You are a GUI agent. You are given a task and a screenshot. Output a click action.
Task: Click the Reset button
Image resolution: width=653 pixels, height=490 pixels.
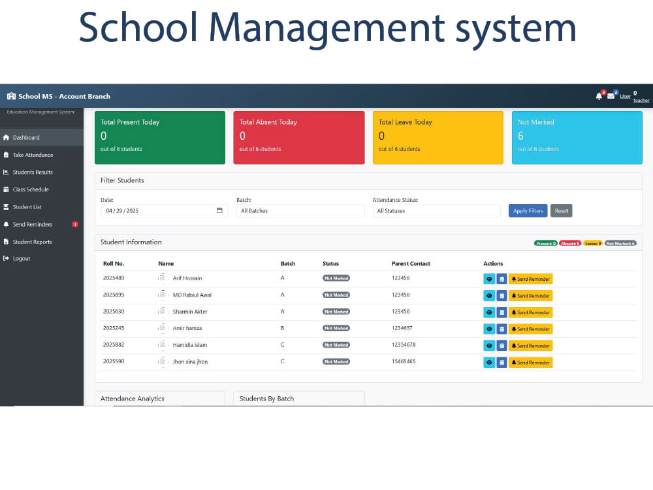pos(562,211)
